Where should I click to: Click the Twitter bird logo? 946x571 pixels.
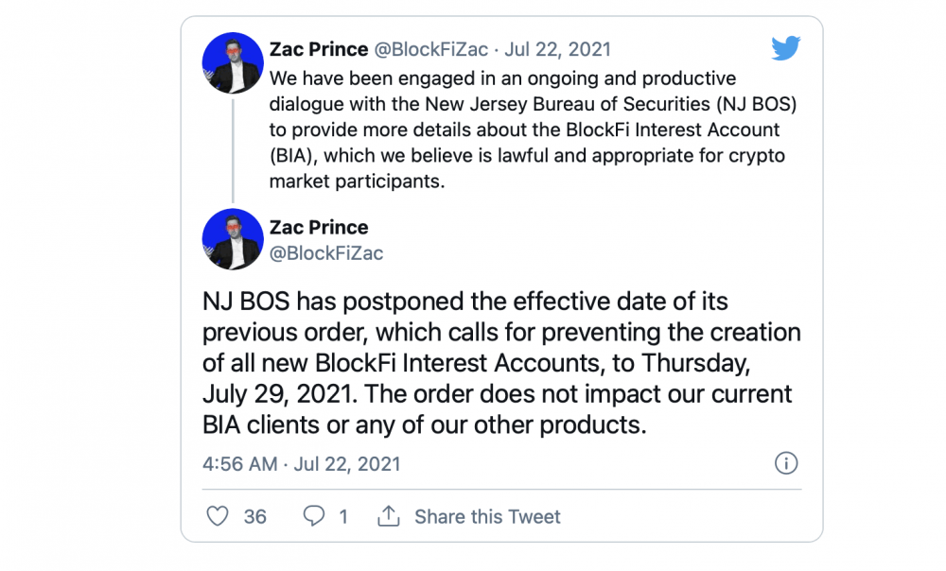[x=785, y=48]
